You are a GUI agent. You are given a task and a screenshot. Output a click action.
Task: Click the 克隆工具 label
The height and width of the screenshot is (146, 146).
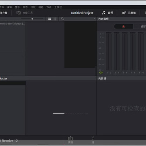(x=28, y=13)
